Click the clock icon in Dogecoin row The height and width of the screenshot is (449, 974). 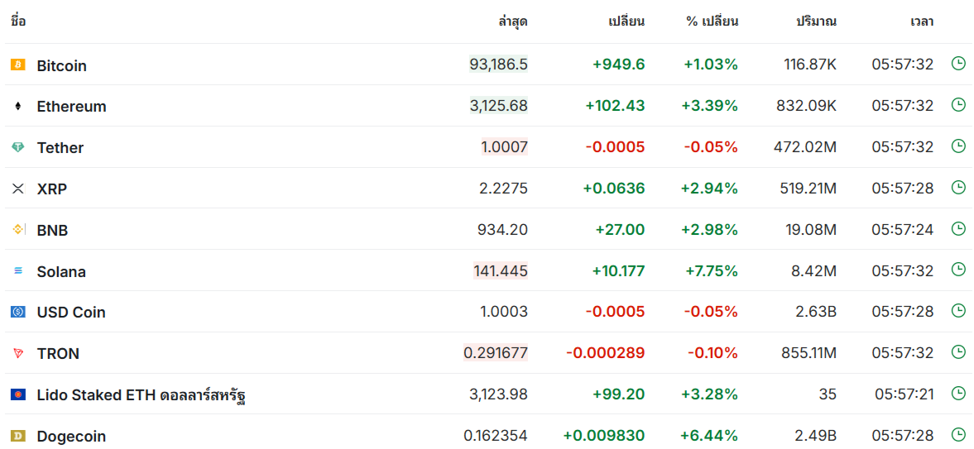pyautogui.click(x=958, y=434)
